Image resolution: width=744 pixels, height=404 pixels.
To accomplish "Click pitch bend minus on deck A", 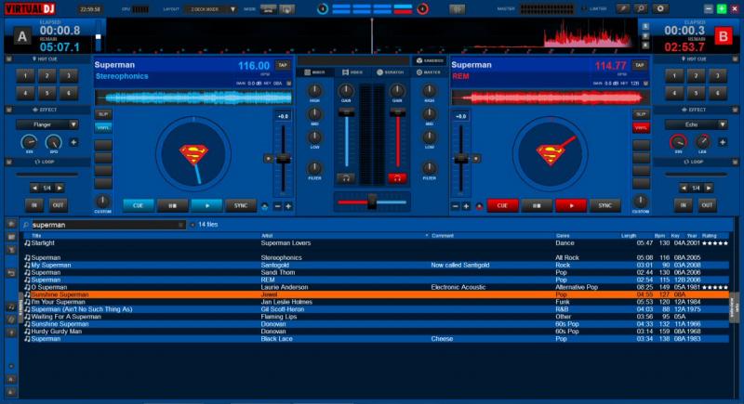I will 277,206.
